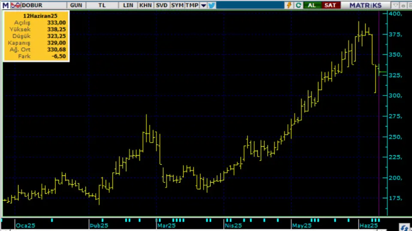
Task: Open the Twitter bird icon
Action: (212, 5)
